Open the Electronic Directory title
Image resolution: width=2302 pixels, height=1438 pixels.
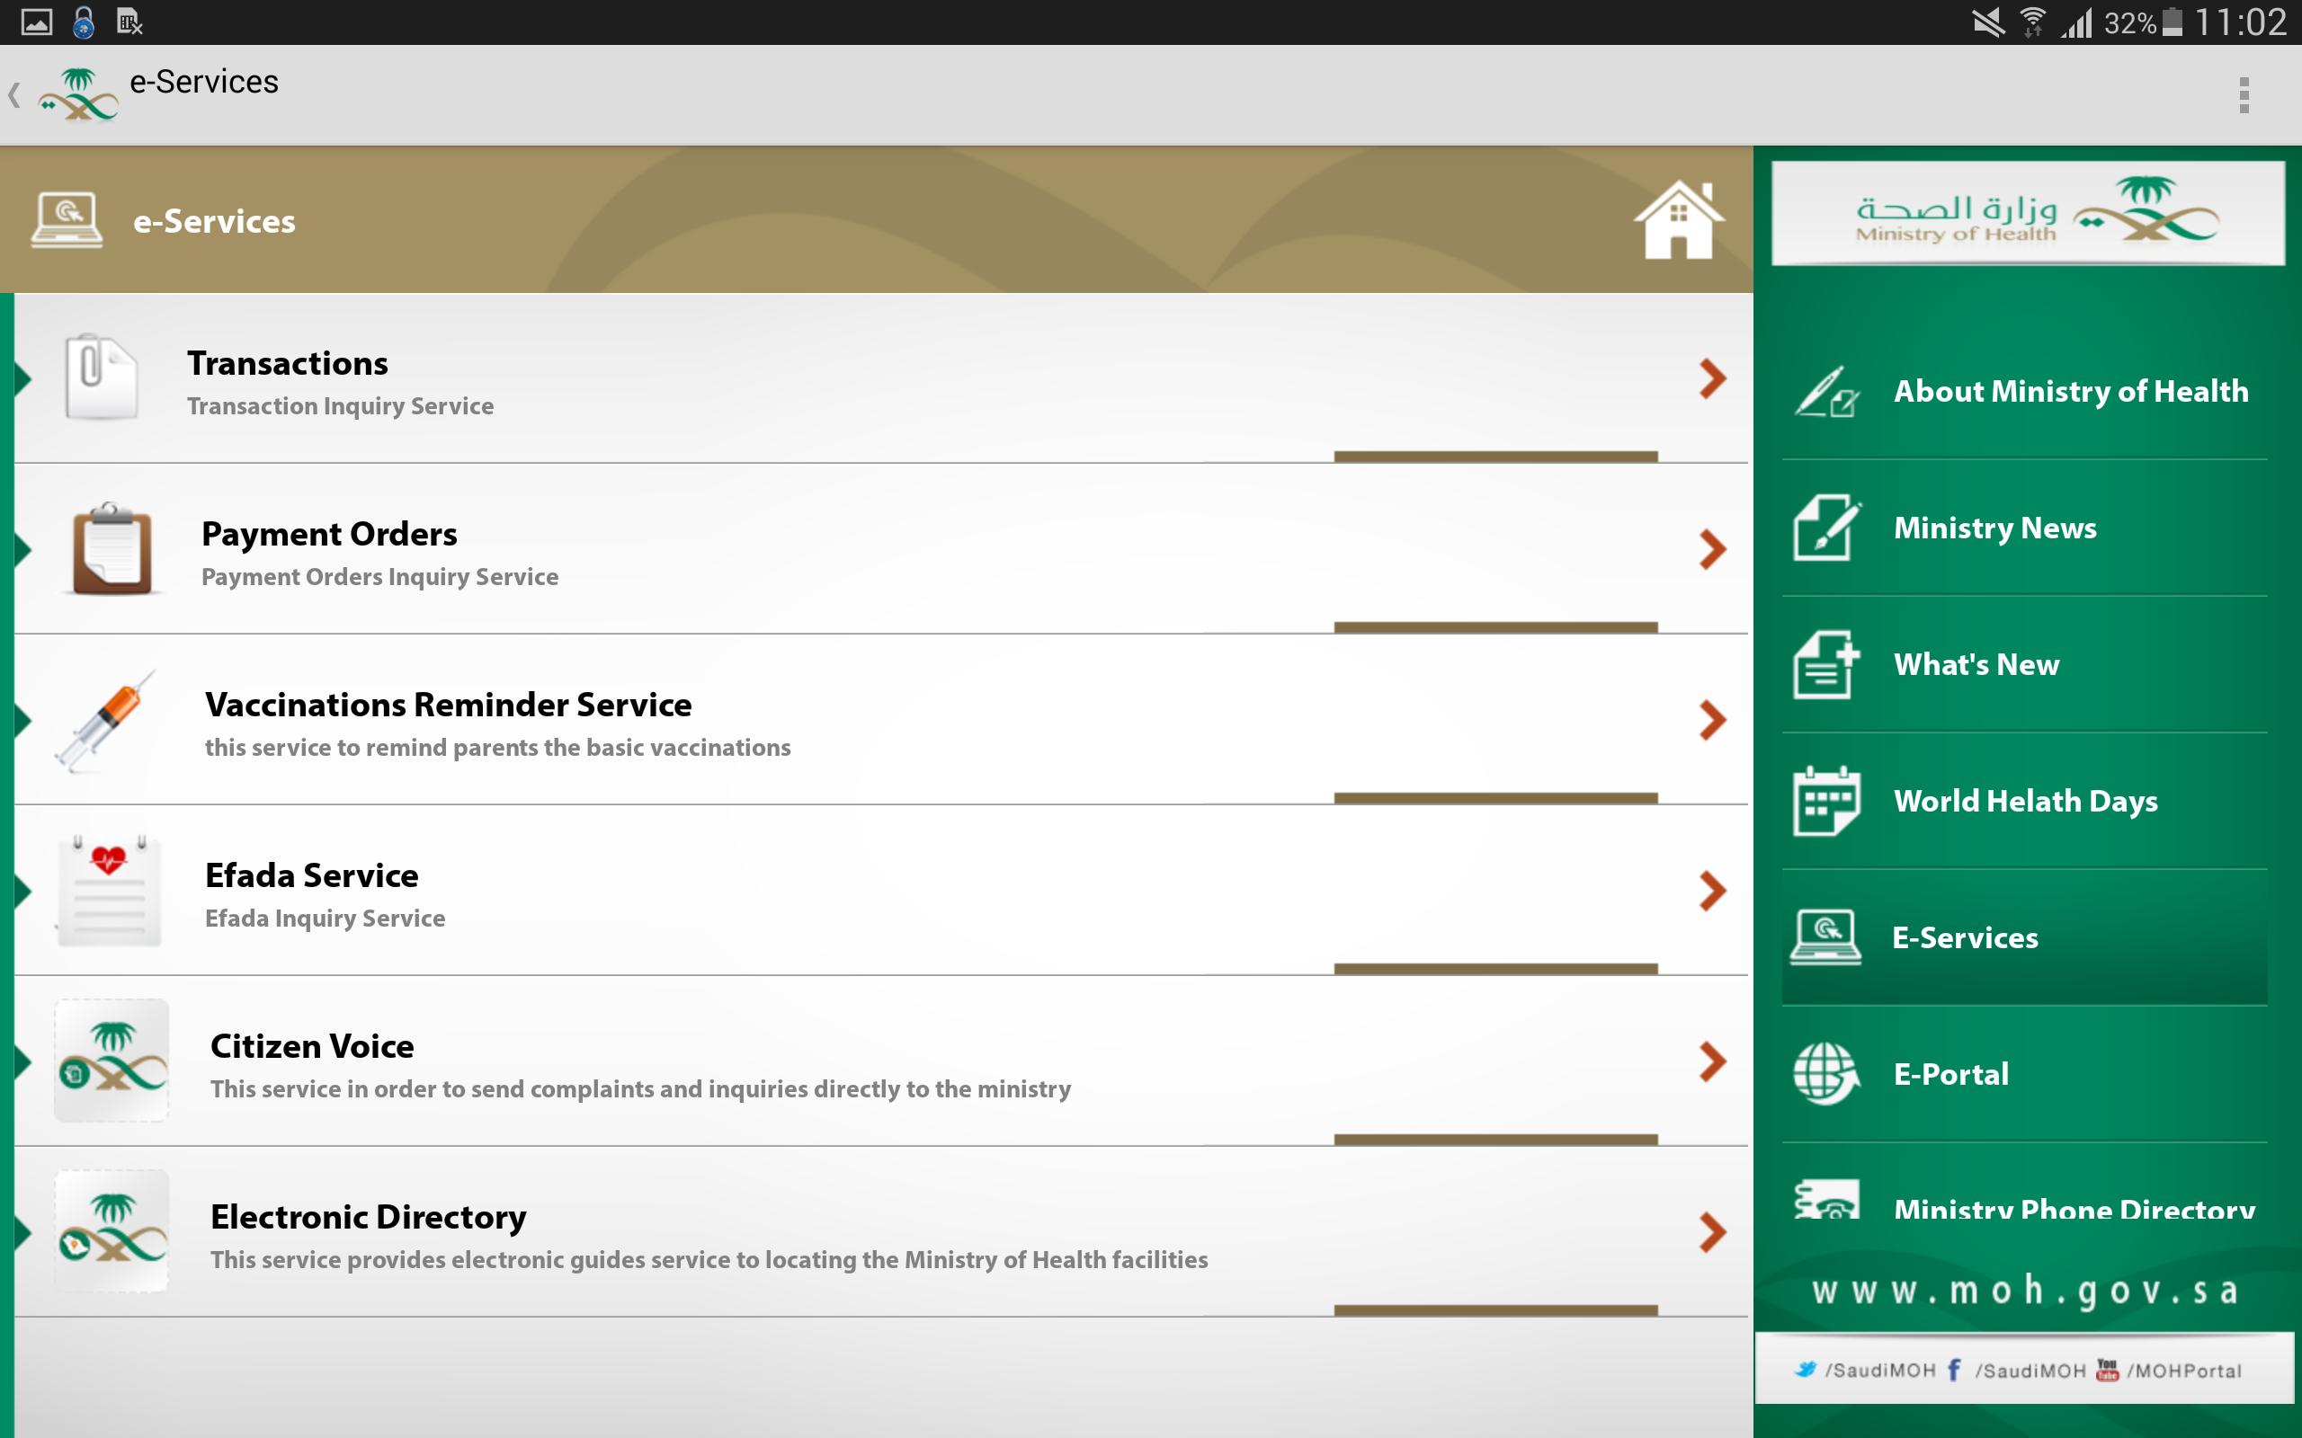click(x=368, y=1217)
